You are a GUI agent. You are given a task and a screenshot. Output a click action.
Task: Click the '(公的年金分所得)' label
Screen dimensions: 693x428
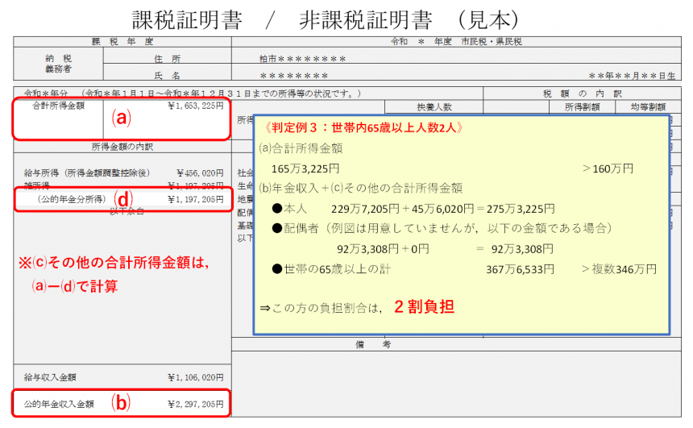click(72, 199)
